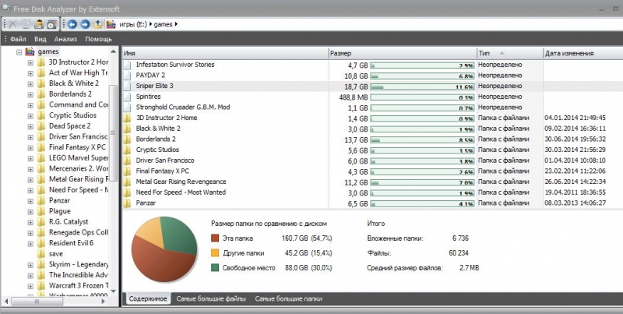Click folder icon beside Borderlands 2 in tree
The height and width of the screenshot is (314, 623).
pos(41,94)
